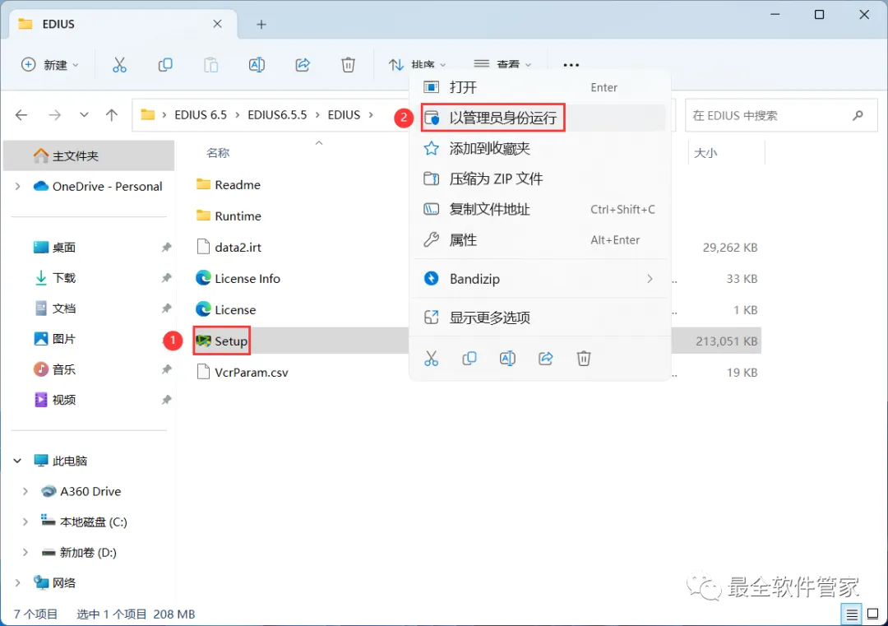
Task: Click the 29,262 KB size value
Action: pos(729,248)
